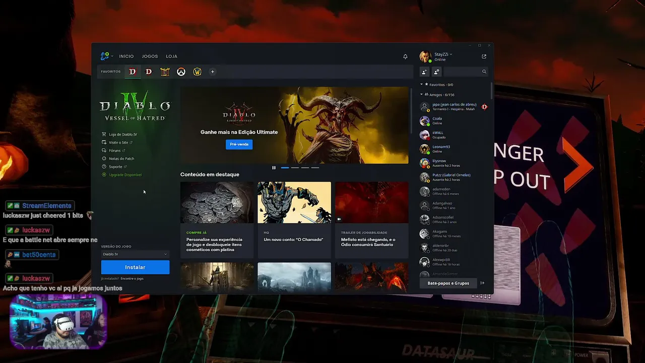Click the Encontre o jogo link
The image size is (645, 363).
(x=132, y=278)
